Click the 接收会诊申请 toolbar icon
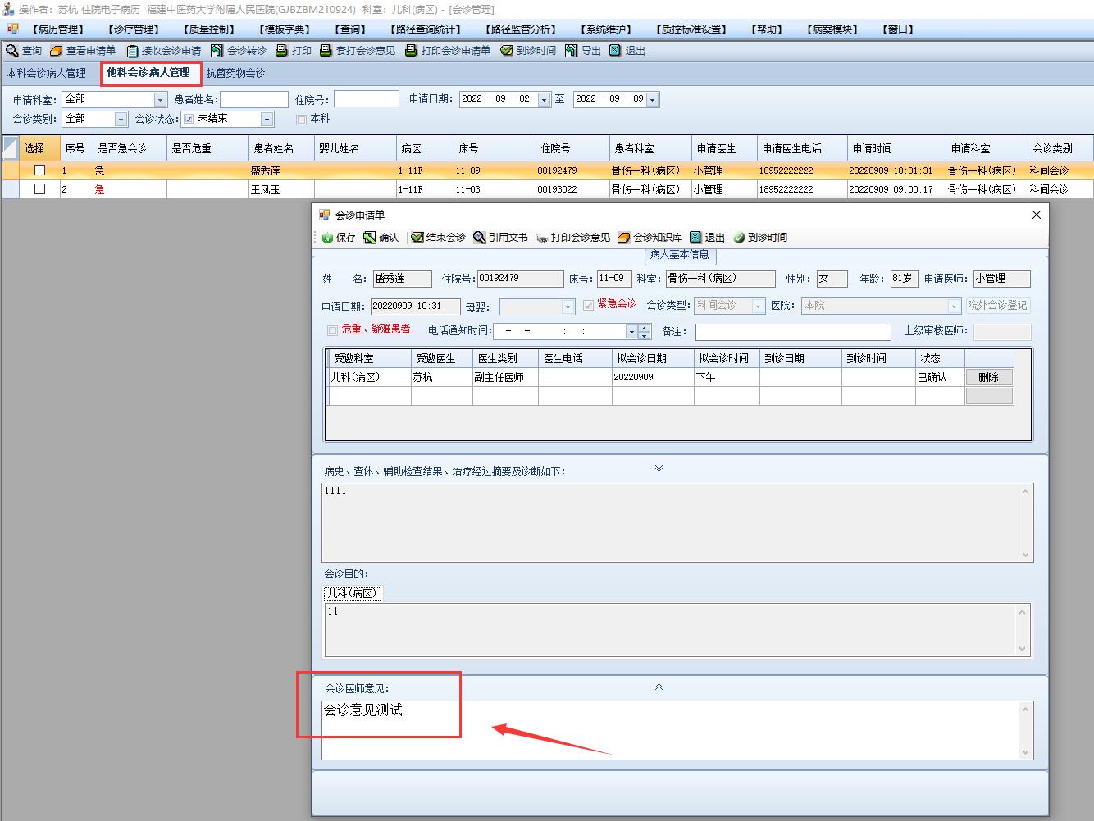Screen dimensions: 1094x821 (132, 51)
